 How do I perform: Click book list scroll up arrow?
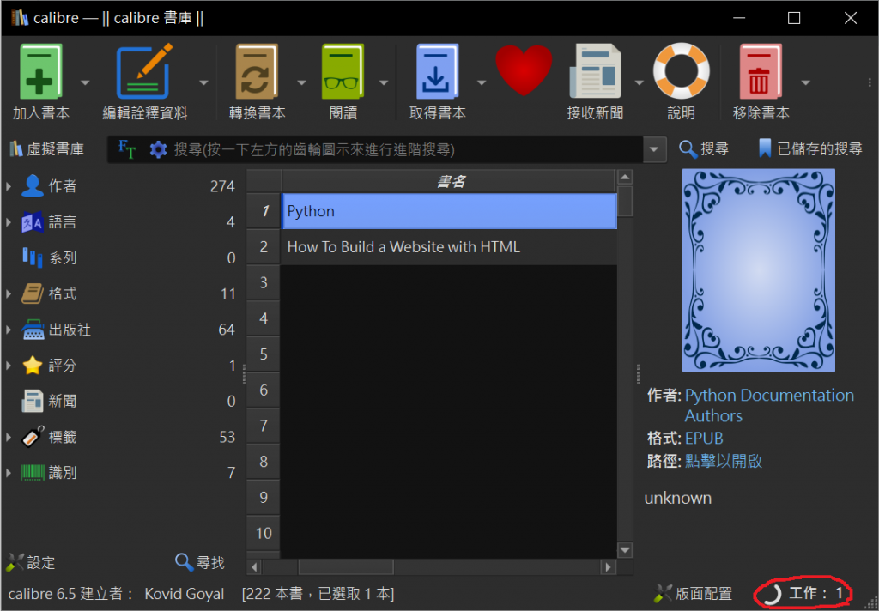[625, 177]
